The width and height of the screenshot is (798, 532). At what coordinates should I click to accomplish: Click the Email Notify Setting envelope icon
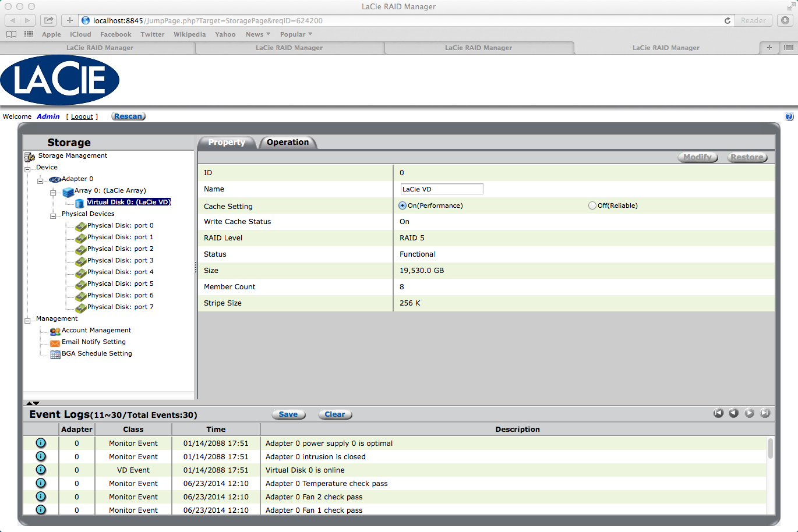[55, 343]
